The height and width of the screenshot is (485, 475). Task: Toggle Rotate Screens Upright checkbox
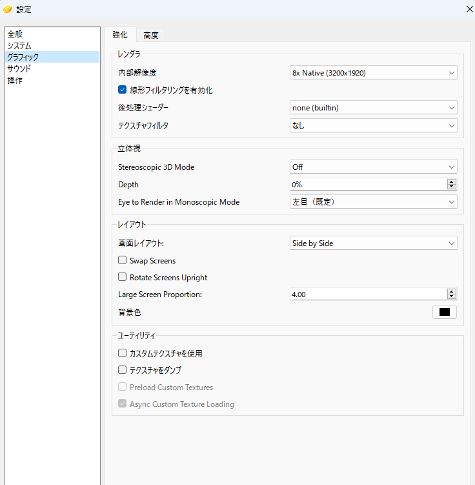tap(123, 277)
